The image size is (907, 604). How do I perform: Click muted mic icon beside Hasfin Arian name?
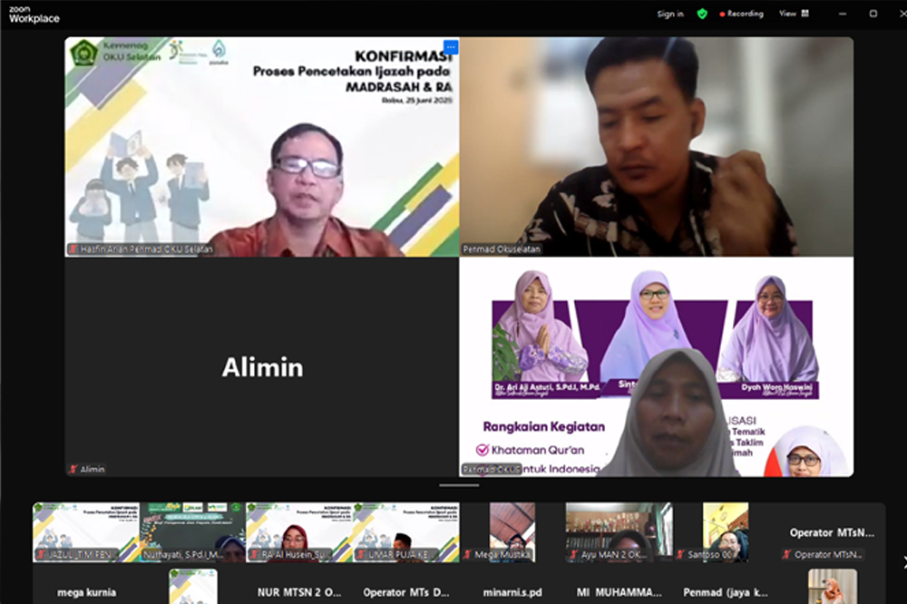[73, 249]
